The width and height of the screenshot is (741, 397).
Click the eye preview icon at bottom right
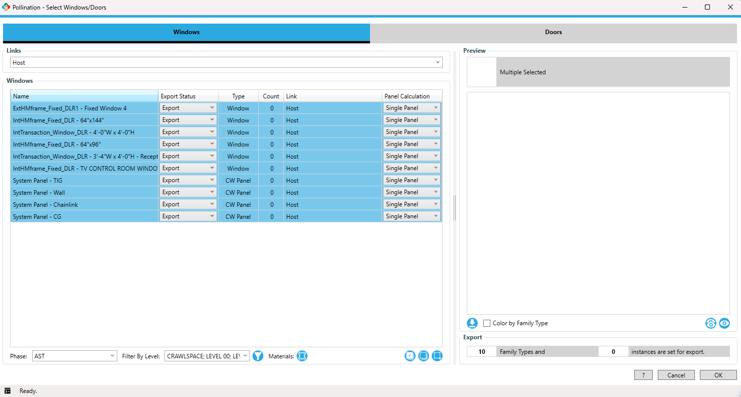click(x=724, y=323)
